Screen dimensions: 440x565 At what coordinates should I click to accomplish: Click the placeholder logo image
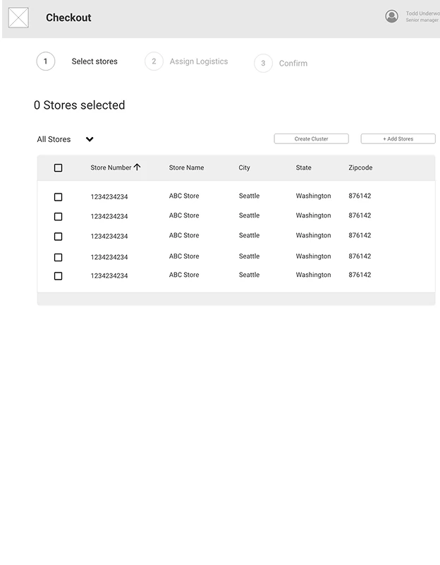click(19, 17)
